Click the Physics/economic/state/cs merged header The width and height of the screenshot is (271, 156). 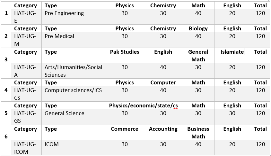[x=143, y=105]
